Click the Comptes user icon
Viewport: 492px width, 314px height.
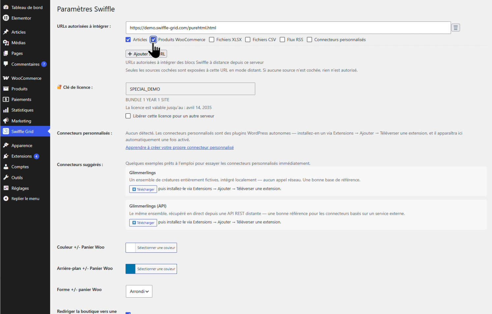[x=6, y=167]
